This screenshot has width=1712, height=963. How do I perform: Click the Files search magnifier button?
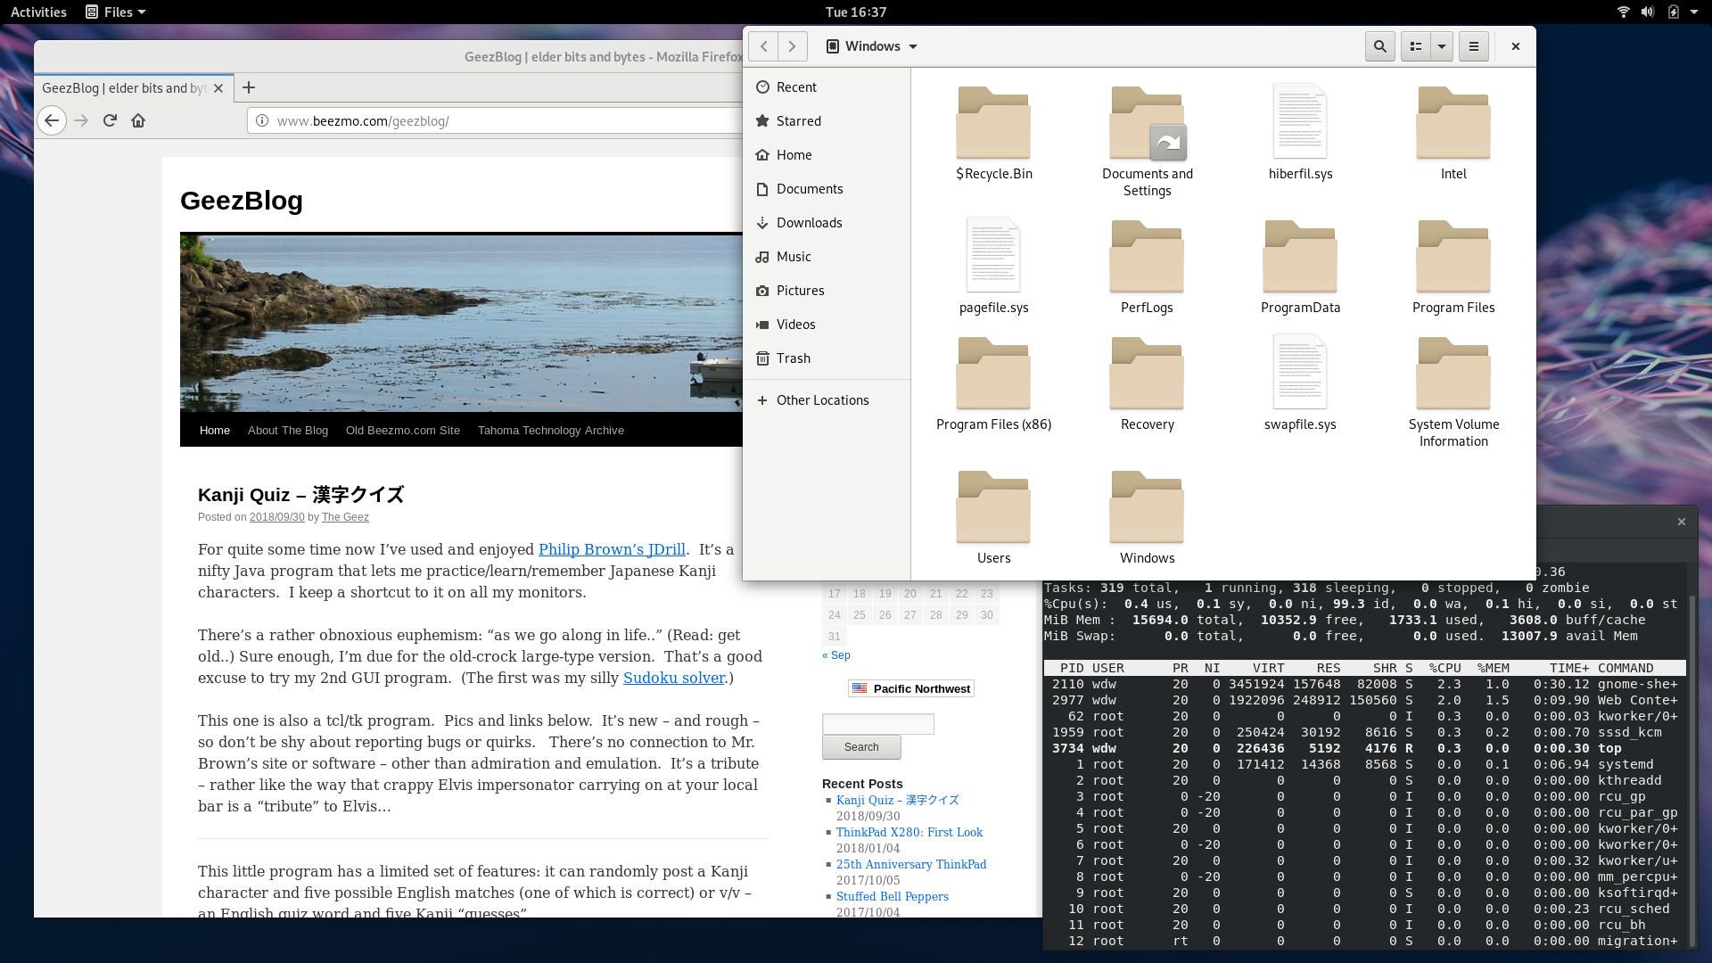pyautogui.click(x=1379, y=46)
